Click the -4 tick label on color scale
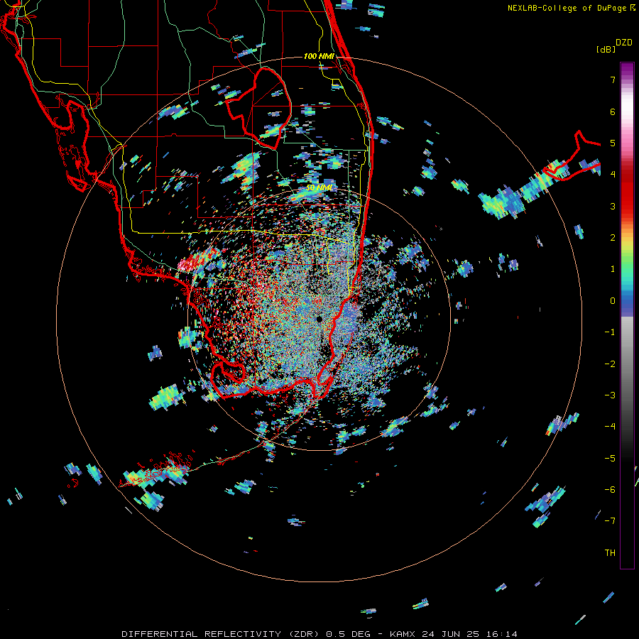 pos(610,427)
